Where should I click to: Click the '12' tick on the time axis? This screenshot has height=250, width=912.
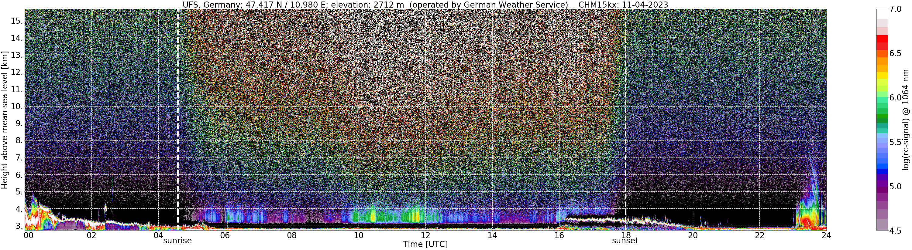click(425, 235)
